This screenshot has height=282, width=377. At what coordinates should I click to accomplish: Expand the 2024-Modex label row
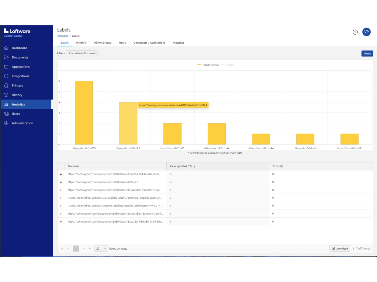tap(61, 174)
